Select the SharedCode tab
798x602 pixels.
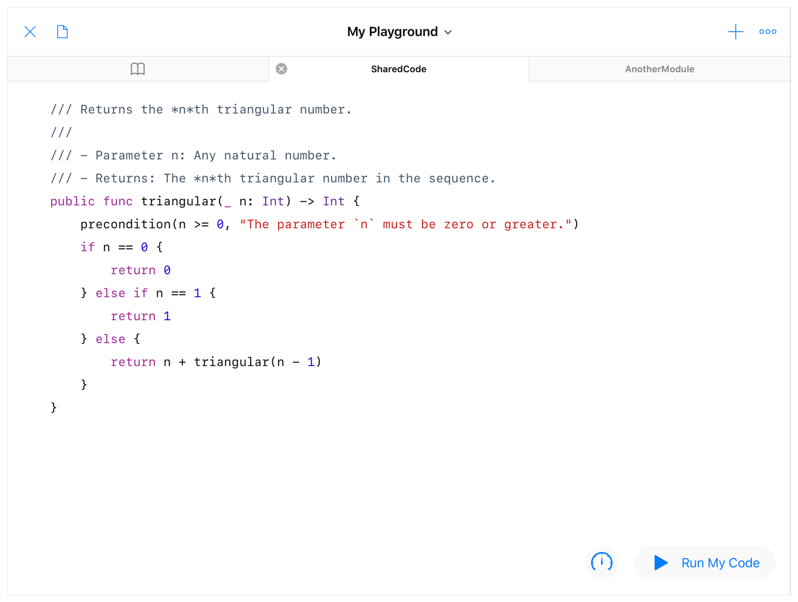pyautogui.click(x=398, y=69)
